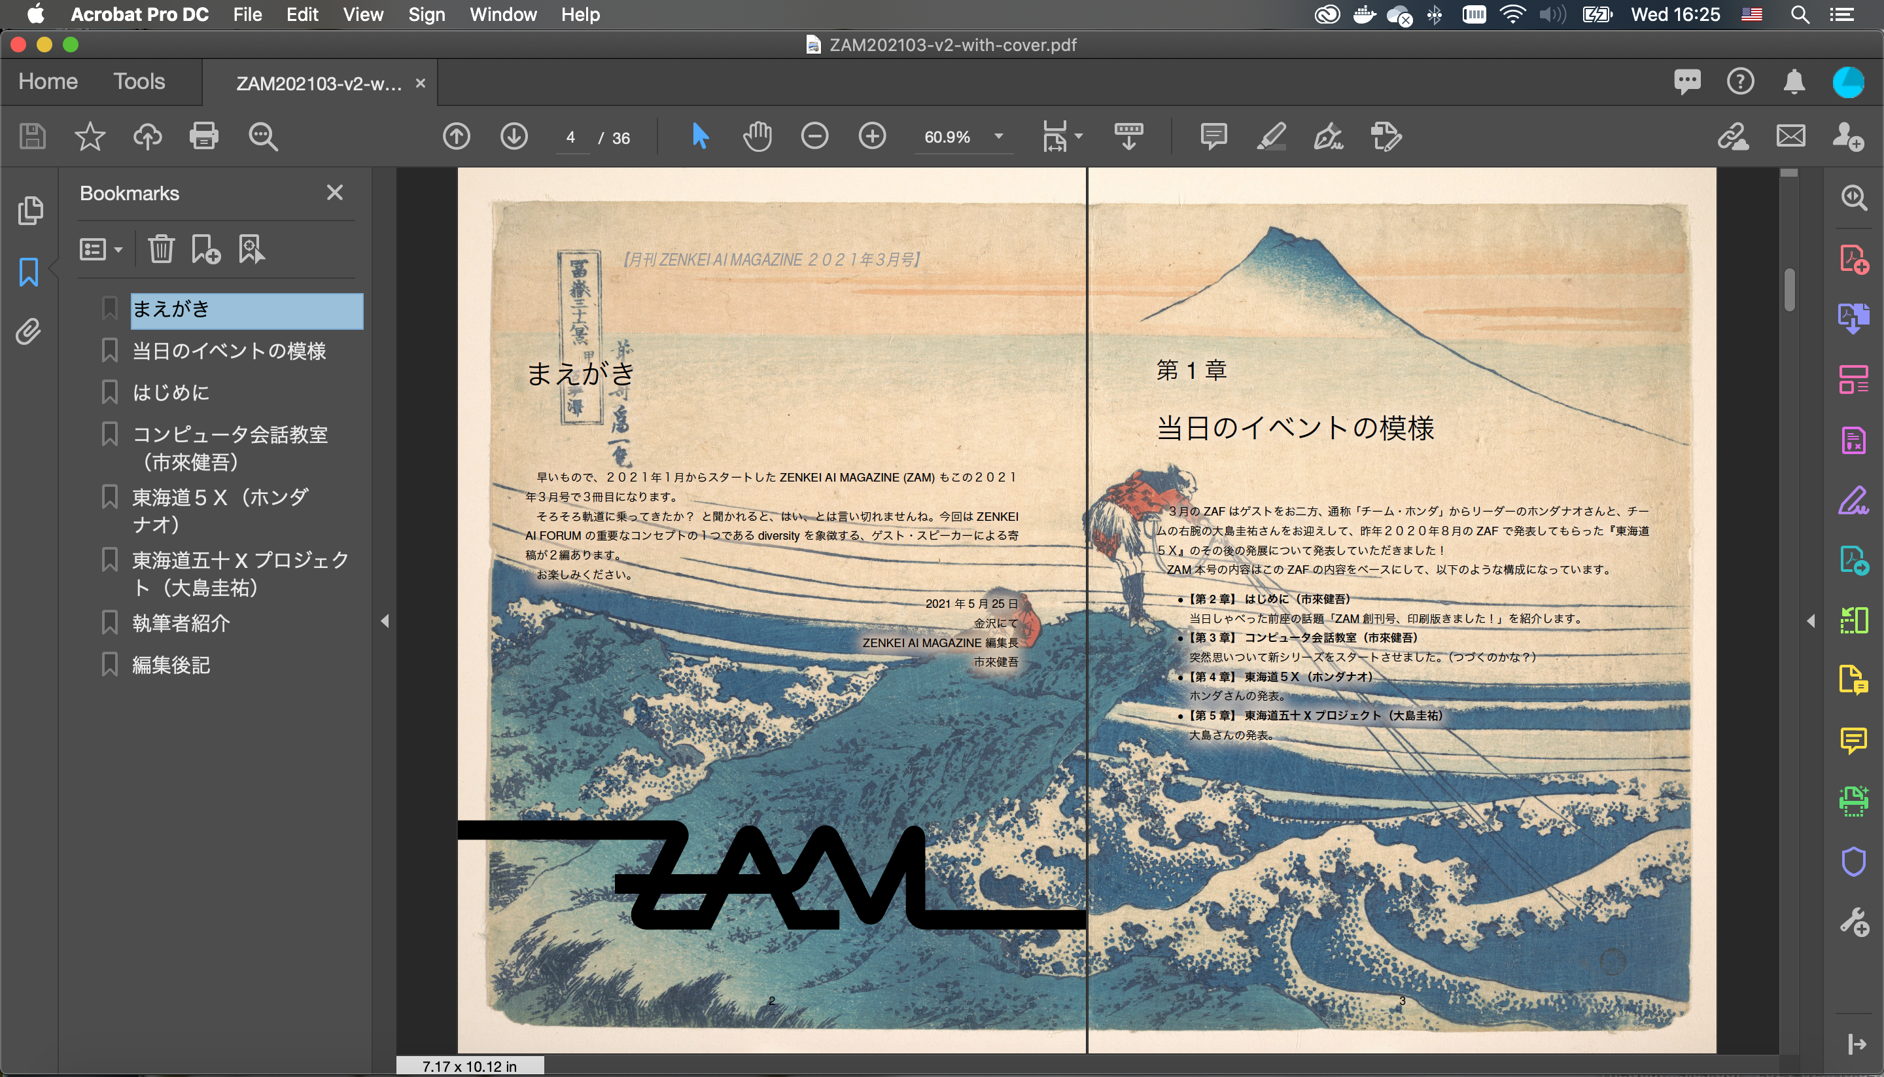Open Create PDF tool in right pane
Viewport: 1884px width, 1077px height.
[x=1854, y=259]
